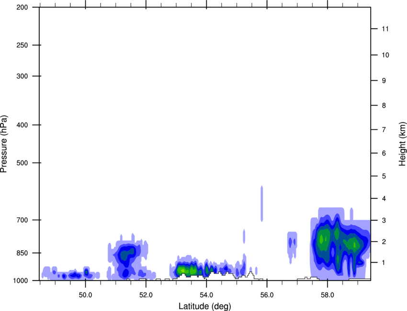Image resolution: width=407 pixels, height=311 pixels.
Task: Pick the 1 km height label
Action: pyautogui.click(x=384, y=263)
